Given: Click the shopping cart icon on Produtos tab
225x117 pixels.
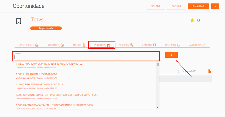Looking at the screenshot, I should pos(108,45).
